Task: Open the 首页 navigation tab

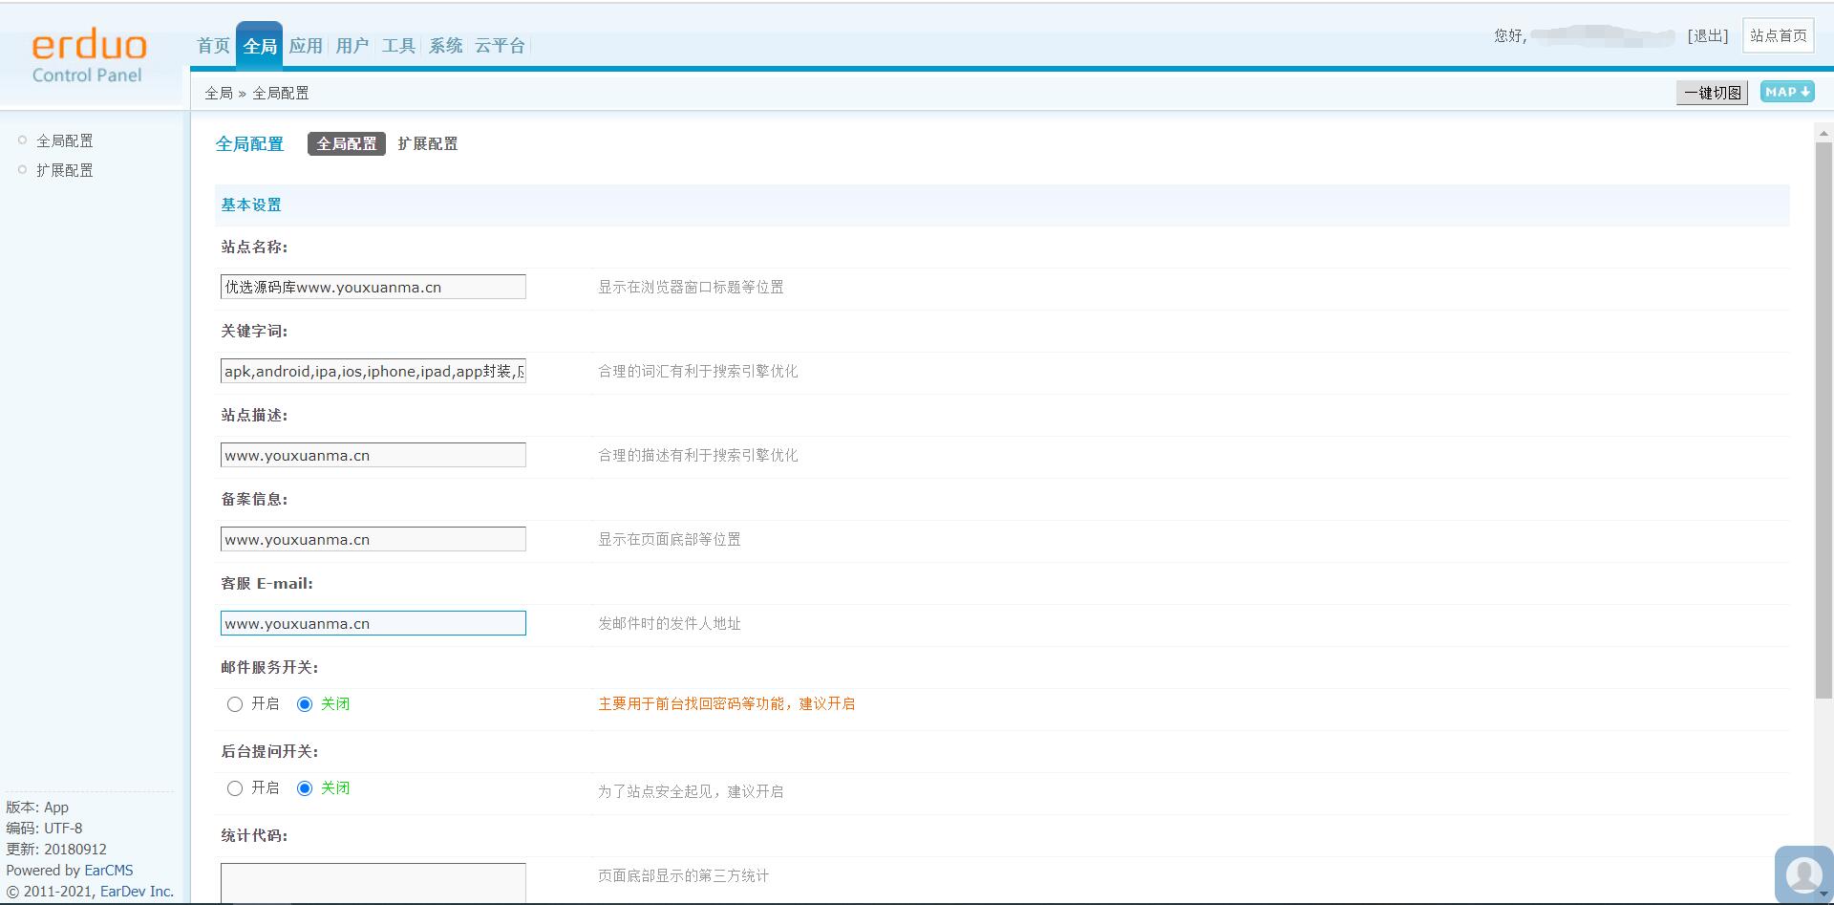Action: (213, 46)
